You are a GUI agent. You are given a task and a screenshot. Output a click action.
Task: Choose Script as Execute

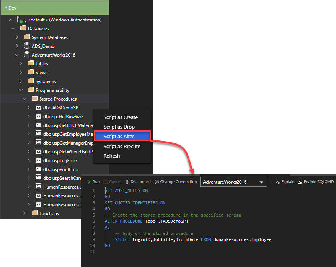coord(122,146)
